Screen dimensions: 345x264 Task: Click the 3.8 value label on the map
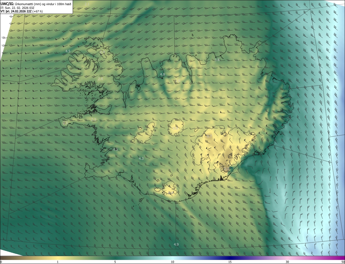coord(217,60)
